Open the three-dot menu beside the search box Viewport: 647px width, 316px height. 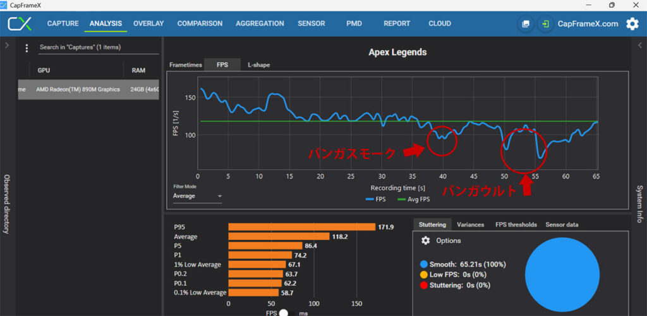click(27, 48)
